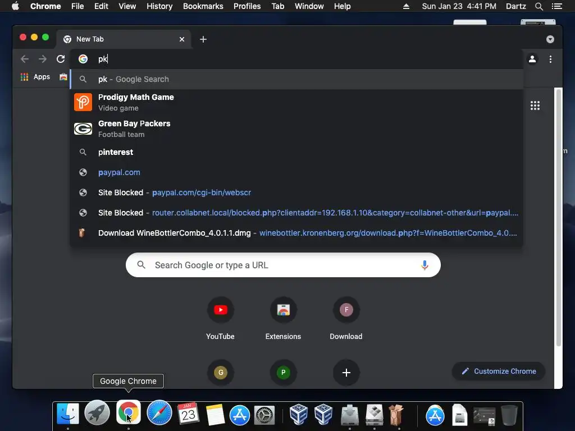Click the Dartz user name in menu bar
Screen dimensions: 575x431
tap(515, 6)
